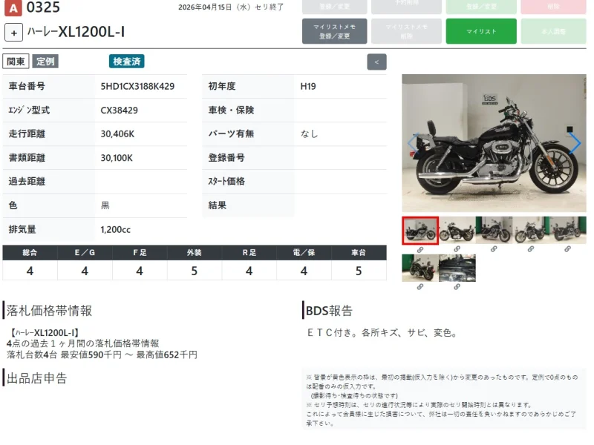594x445 pixels.
Task: Click the 車台 score value 5
Action: click(x=359, y=271)
